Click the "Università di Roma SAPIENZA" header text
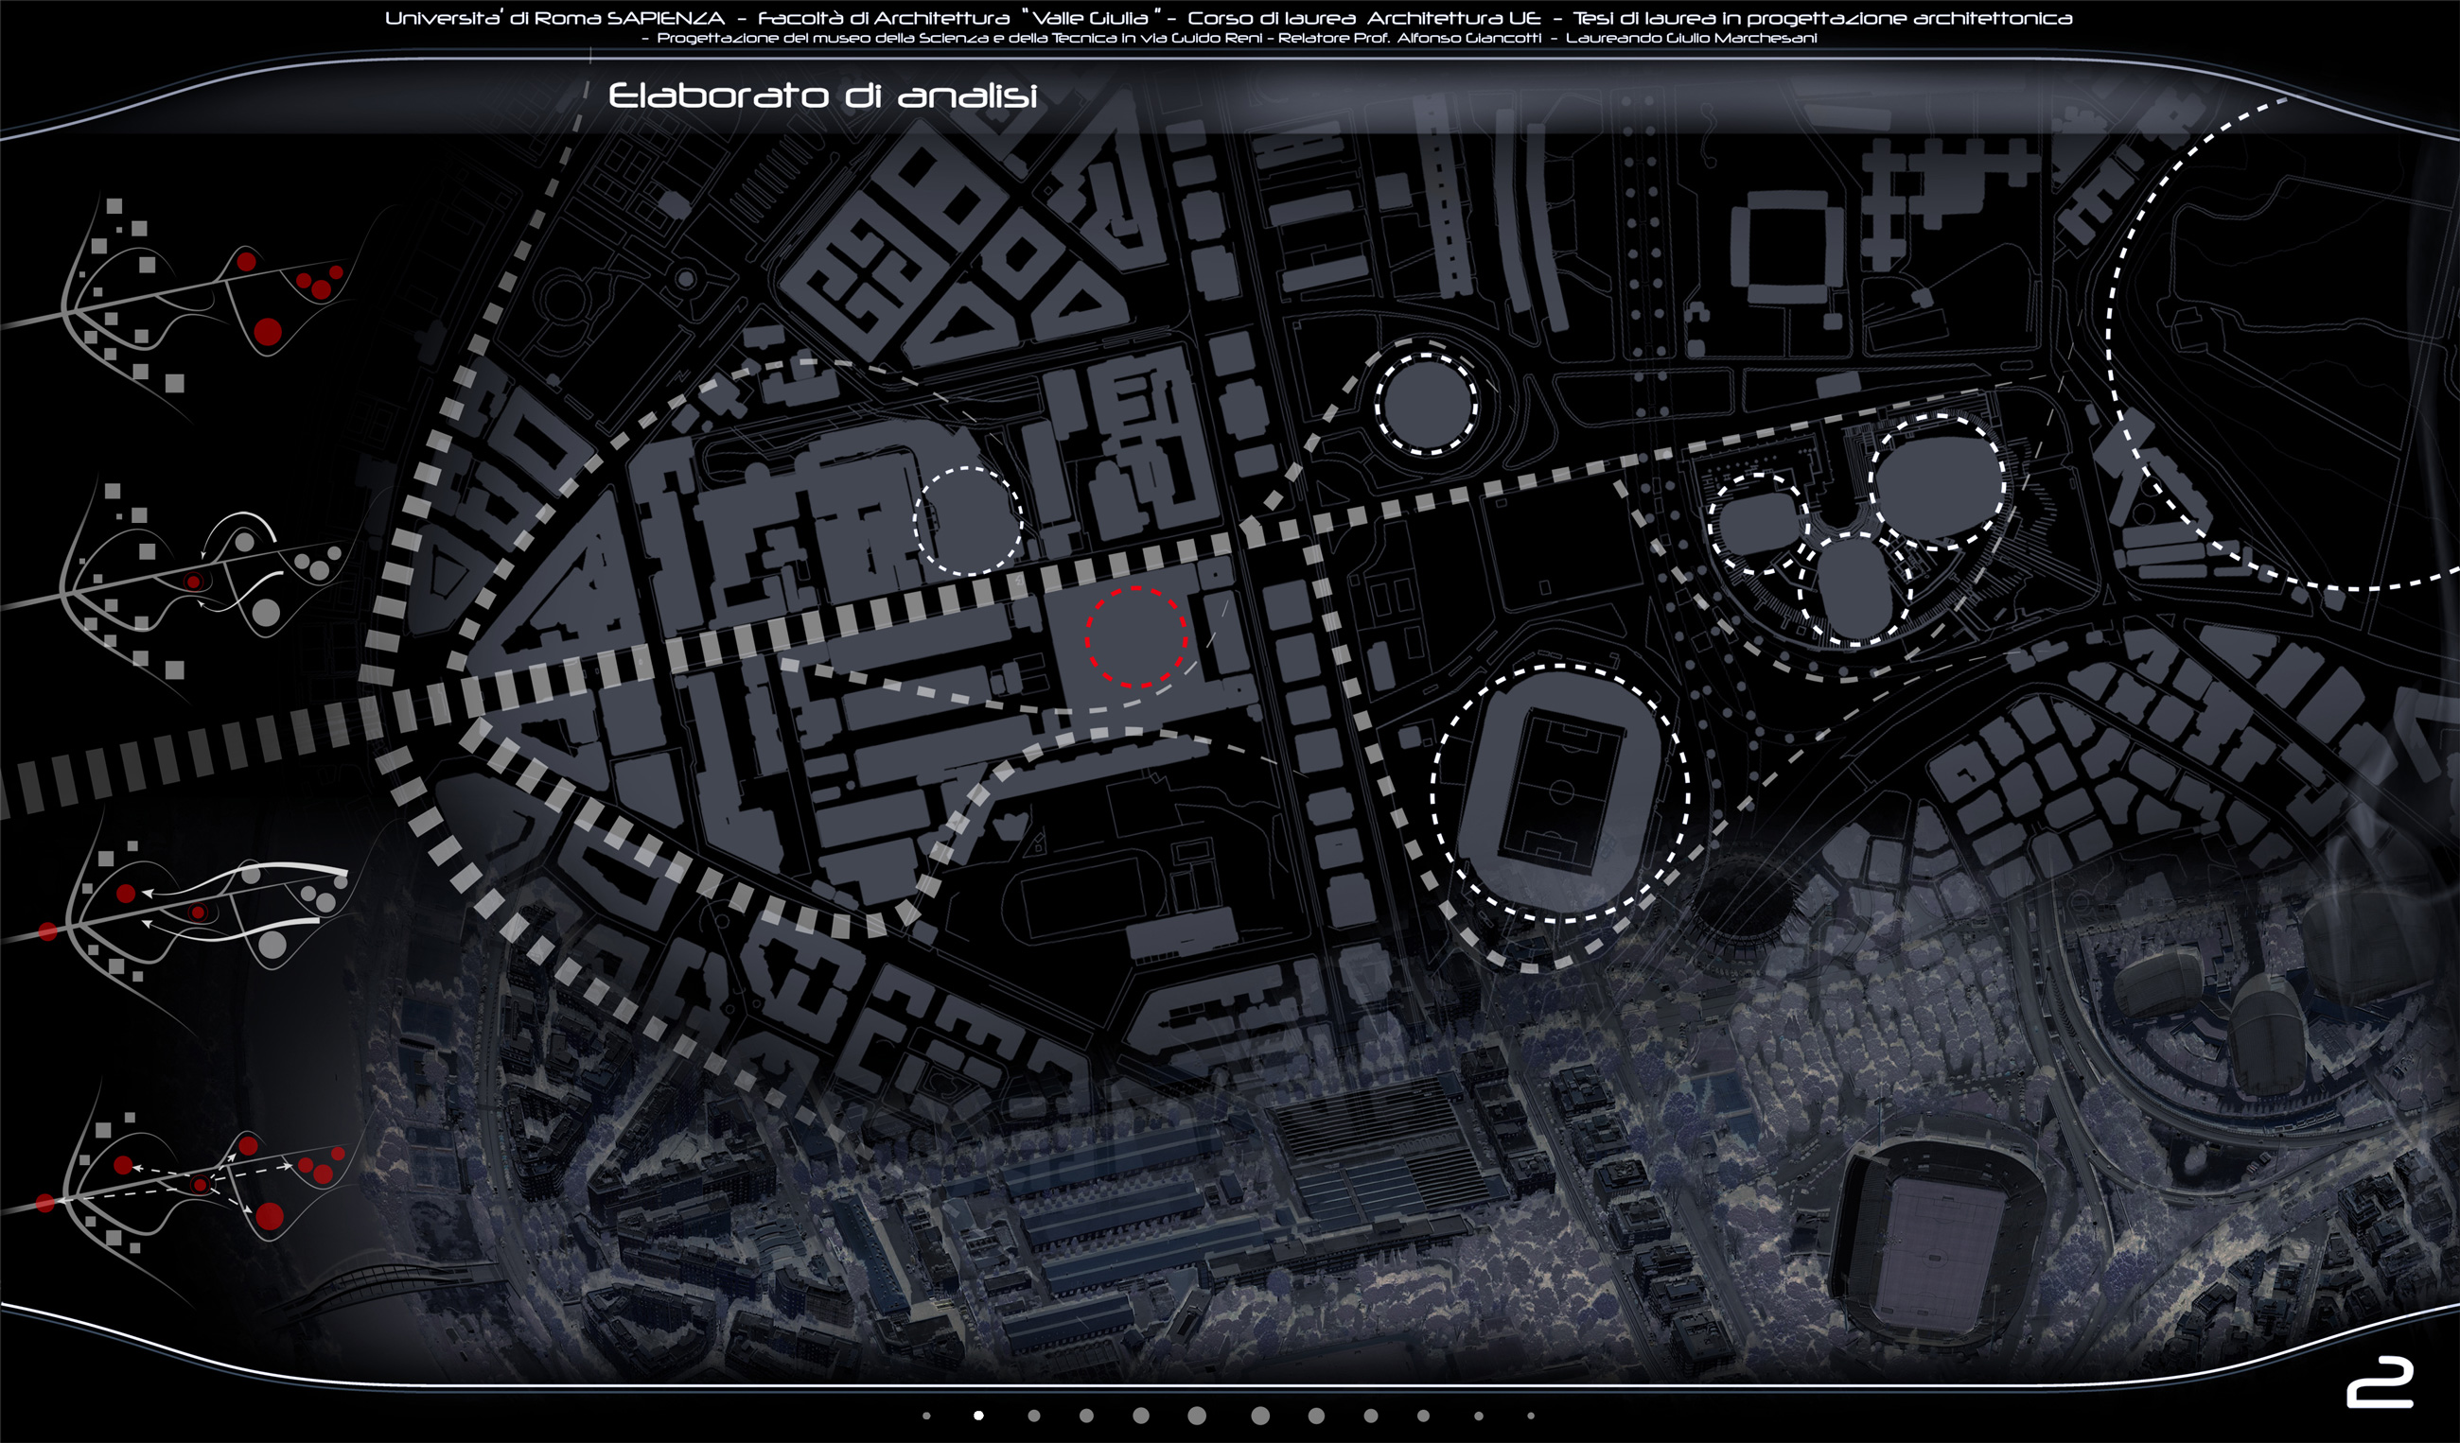 pyautogui.click(x=554, y=18)
